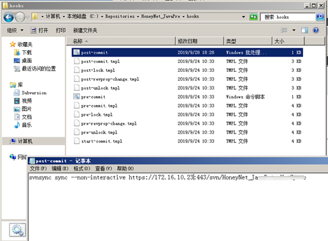Select the post-commit.tmpl file icon
Image resolution: width=328 pixels, height=241 pixels.
coord(76,61)
